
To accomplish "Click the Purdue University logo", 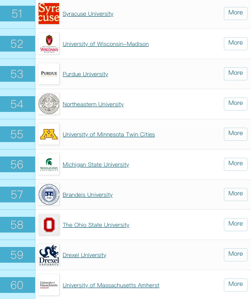I will coord(49,74).
